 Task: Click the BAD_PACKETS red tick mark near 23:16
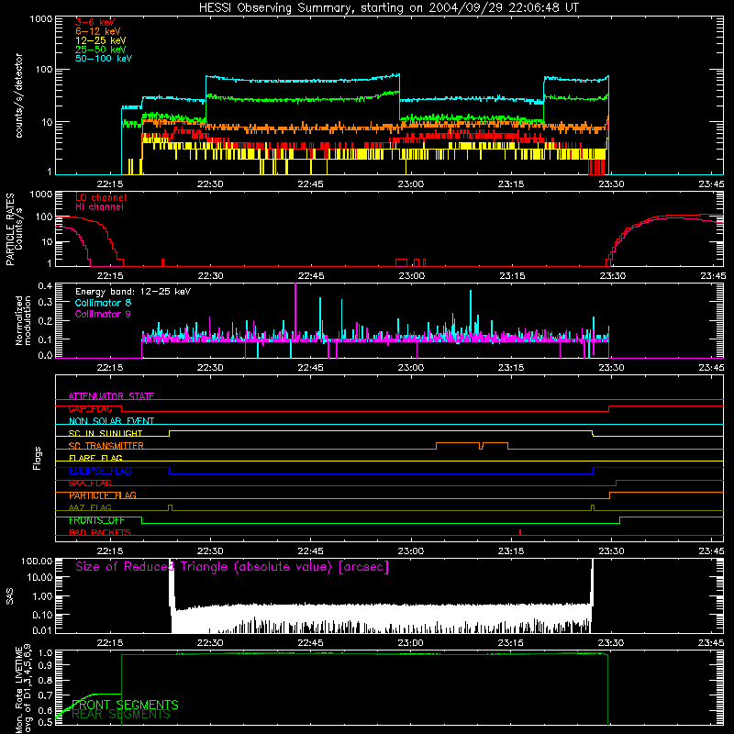click(x=520, y=532)
